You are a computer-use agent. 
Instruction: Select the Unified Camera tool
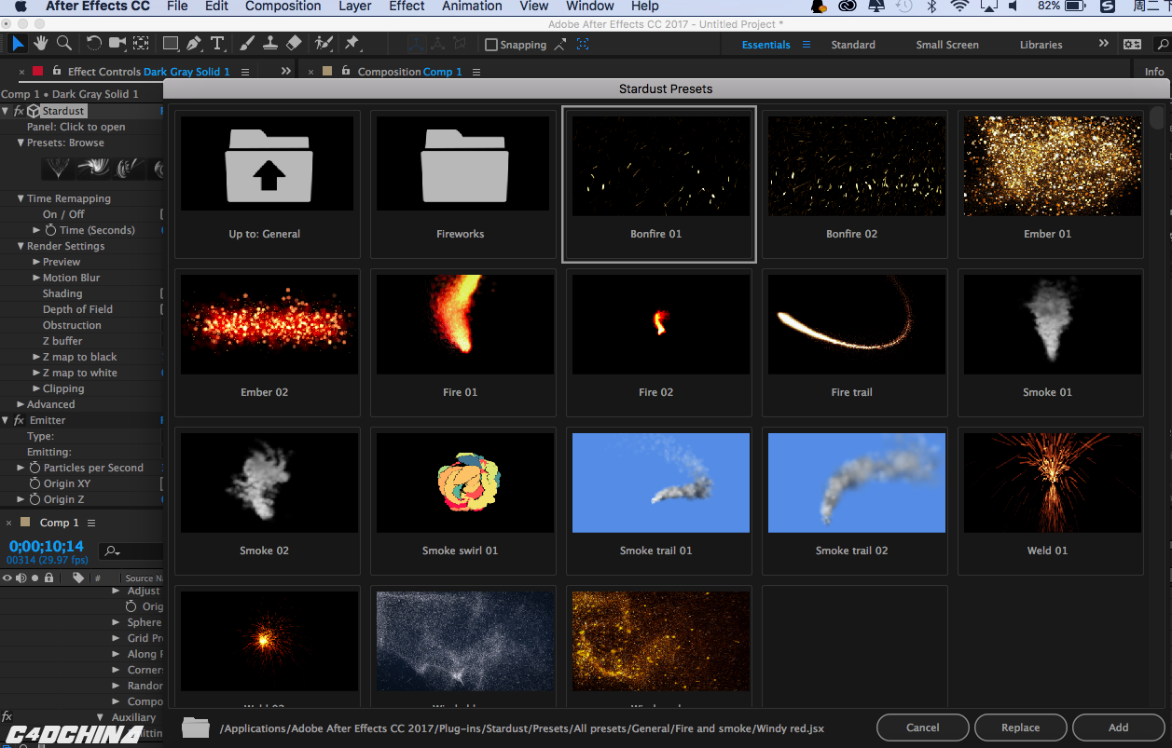117,44
